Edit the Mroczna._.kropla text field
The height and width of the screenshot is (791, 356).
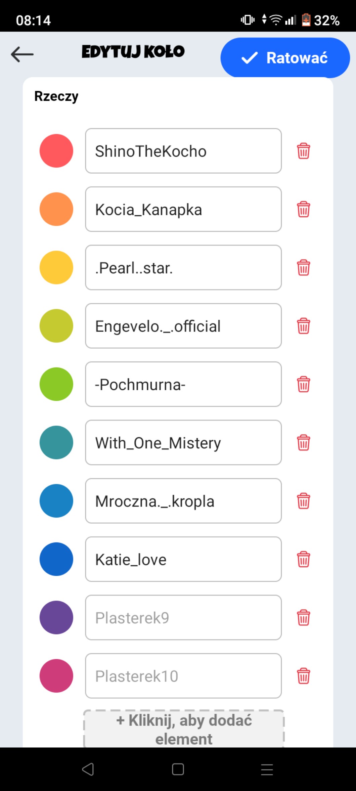point(183,501)
